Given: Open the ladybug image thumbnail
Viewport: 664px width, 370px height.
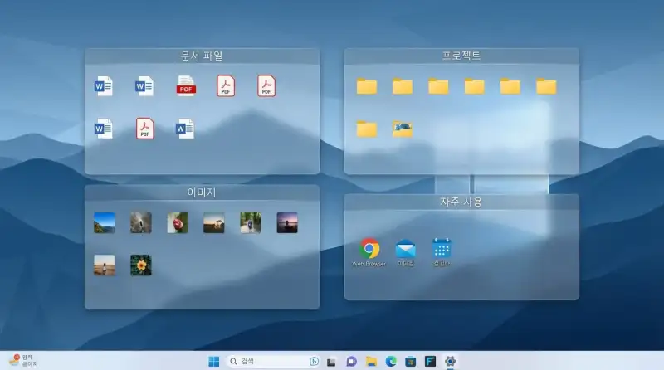Looking at the screenshot, I should click(178, 222).
